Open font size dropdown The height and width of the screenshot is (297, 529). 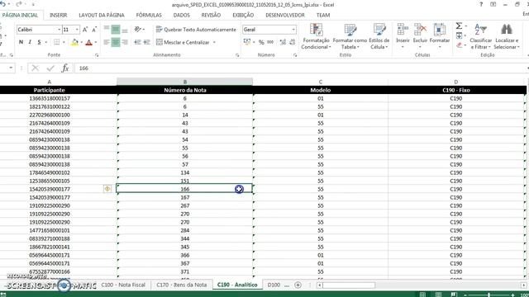click(77, 30)
